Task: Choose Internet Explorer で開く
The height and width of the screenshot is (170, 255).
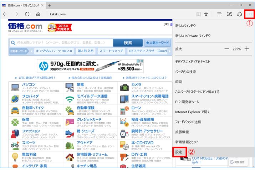Action: click(192, 112)
